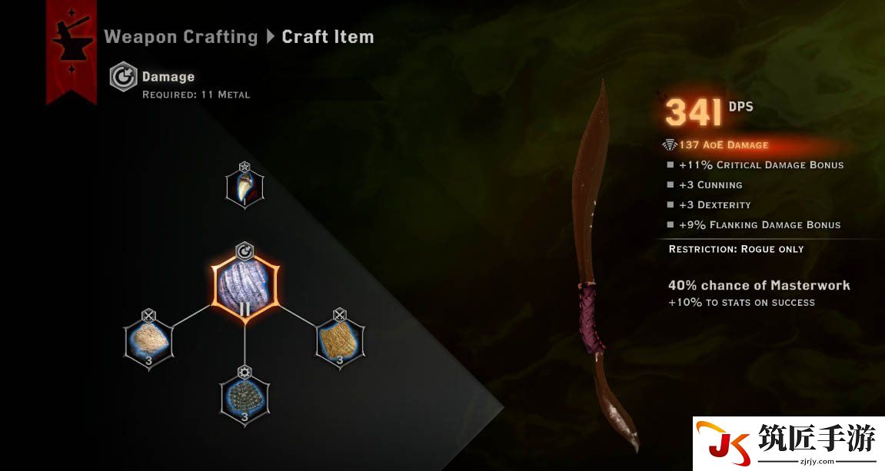Screen dimensions: 885x471
Task: Click the Damage slot type icon in header
Action: (123, 77)
